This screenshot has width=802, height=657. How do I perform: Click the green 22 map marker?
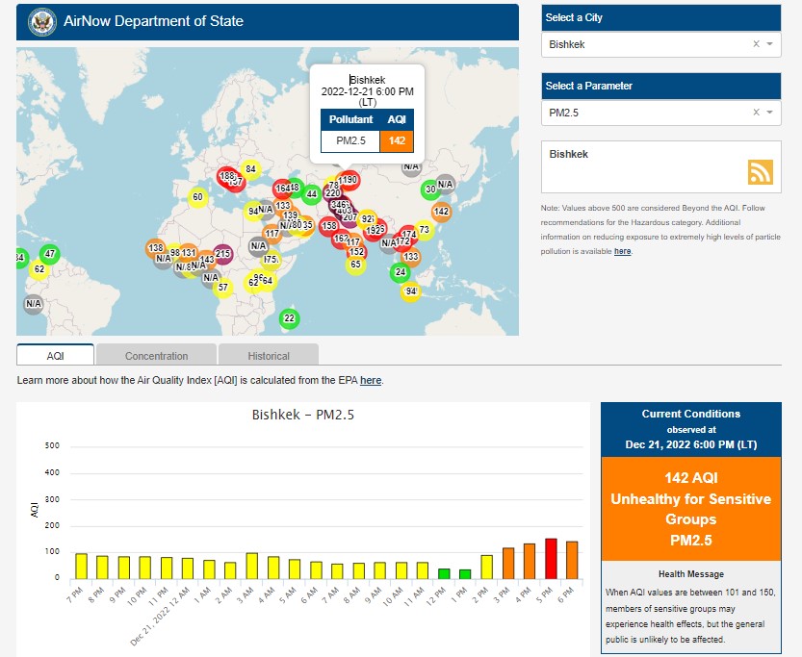pyautogui.click(x=289, y=318)
